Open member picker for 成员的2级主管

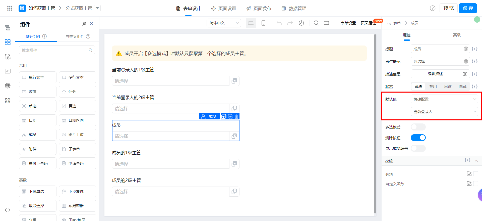pos(234,192)
